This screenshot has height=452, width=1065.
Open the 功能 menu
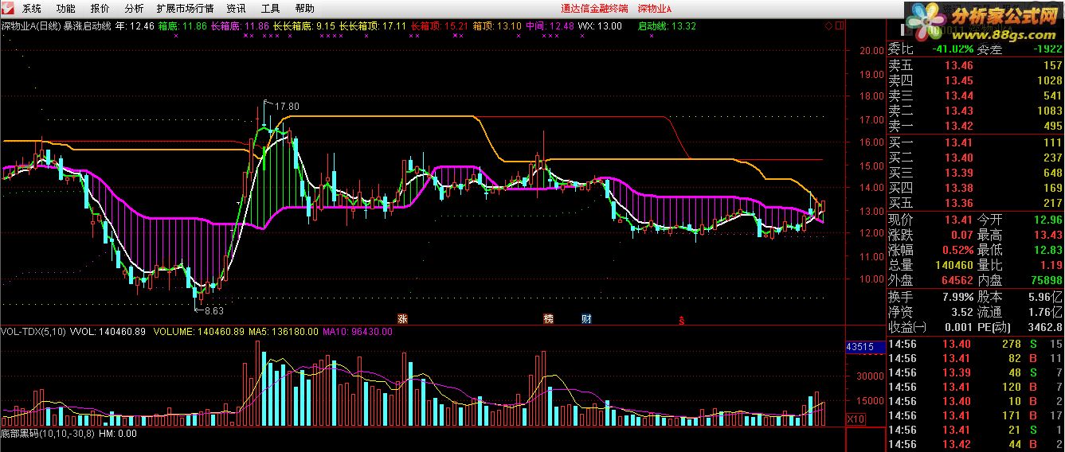tap(66, 9)
